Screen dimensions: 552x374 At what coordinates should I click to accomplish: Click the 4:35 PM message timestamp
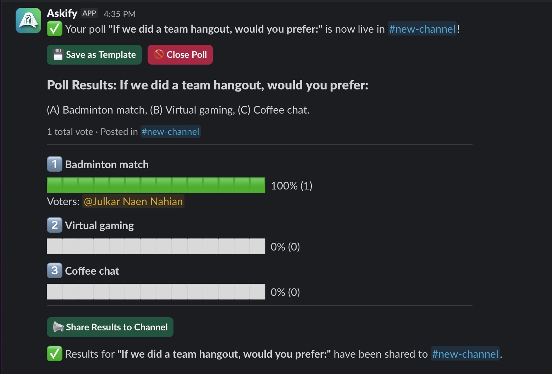[119, 14]
